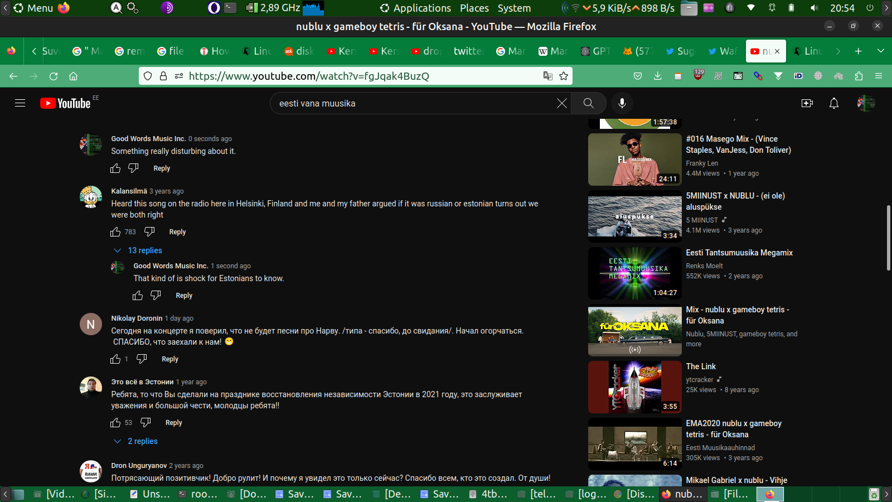The image size is (892, 502).
Task: Dislike the 'Something really disturbing' comment
Action: click(x=133, y=168)
